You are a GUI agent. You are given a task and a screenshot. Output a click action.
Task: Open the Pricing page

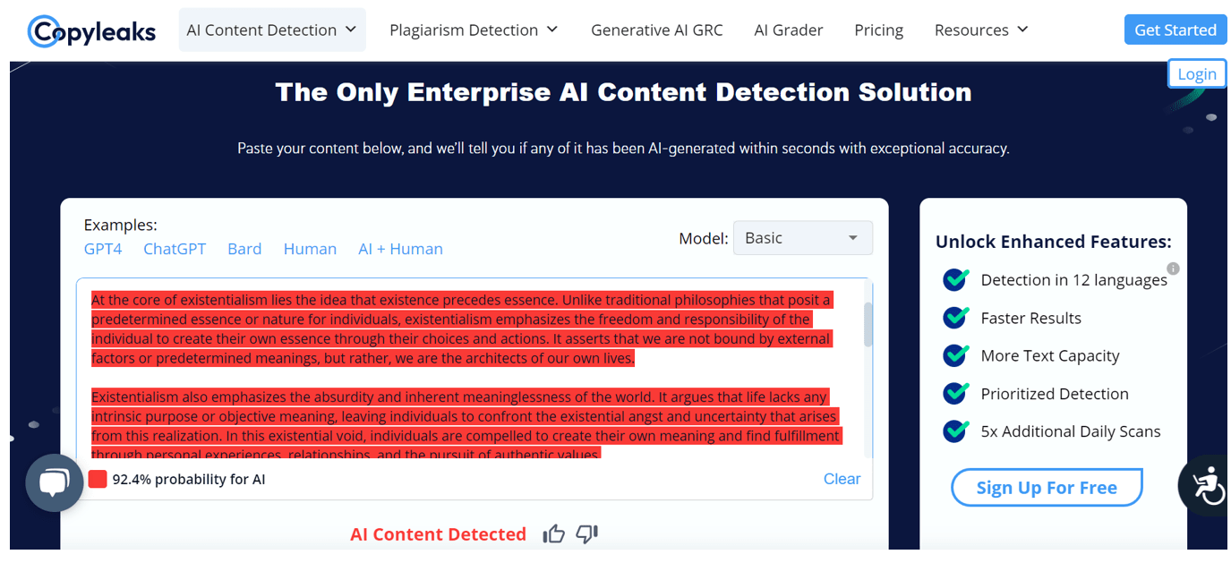tap(879, 30)
